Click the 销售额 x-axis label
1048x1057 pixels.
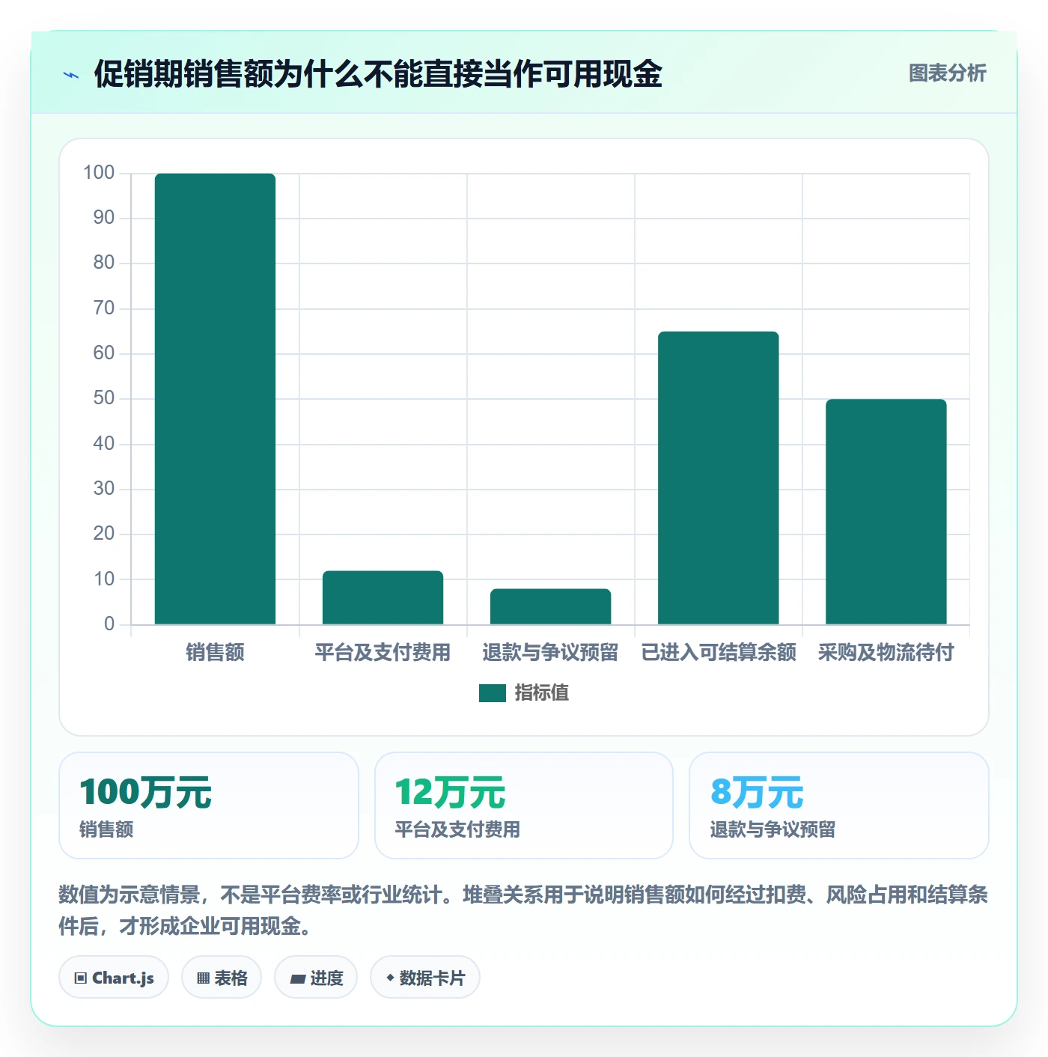215,653
